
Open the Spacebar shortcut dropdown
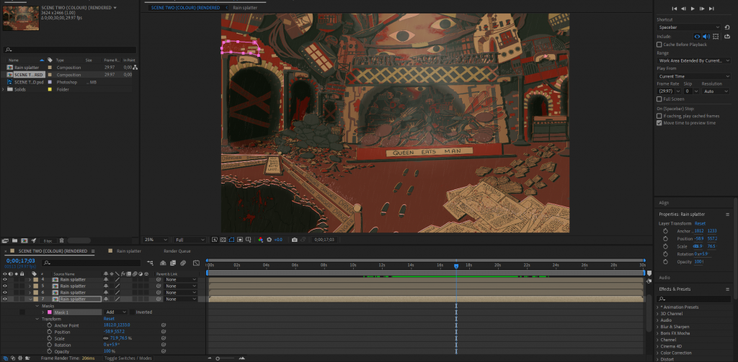coord(688,27)
